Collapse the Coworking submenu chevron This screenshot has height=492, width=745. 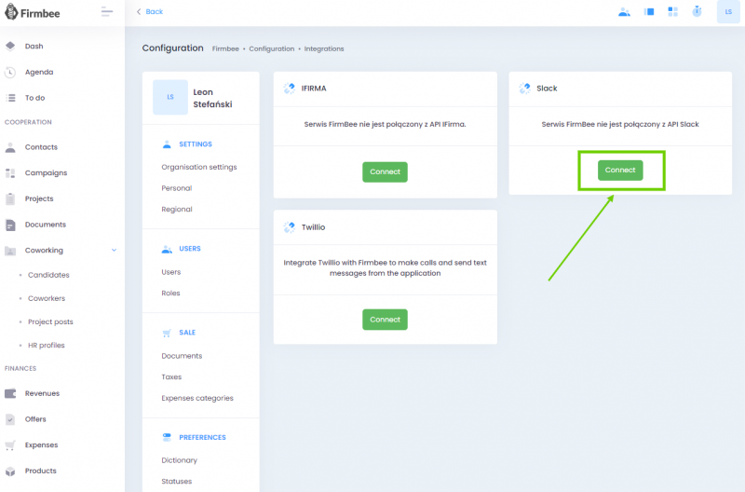[114, 251]
